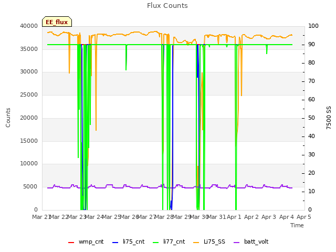
Task: Click the 7500 SS right axis title
Action: tap(329, 118)
